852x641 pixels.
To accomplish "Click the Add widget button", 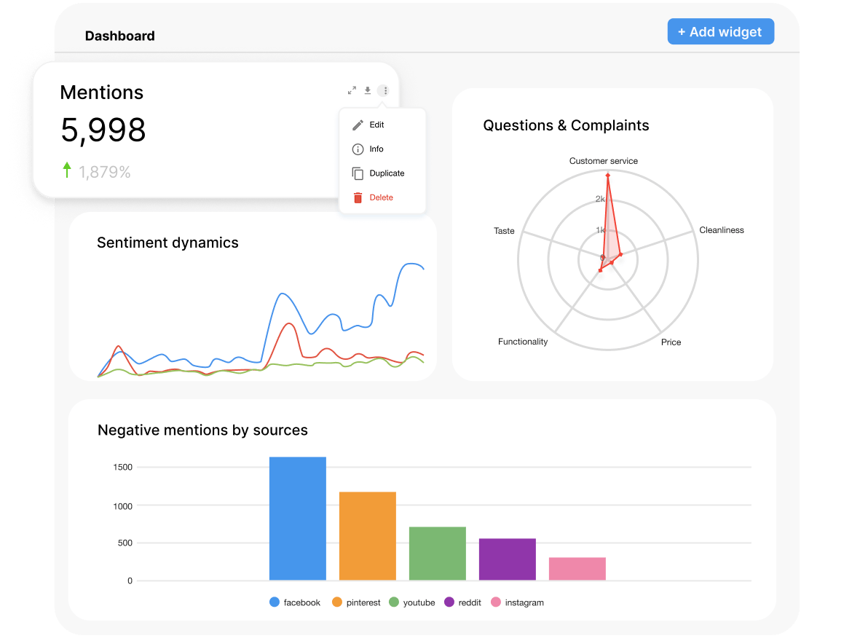I will pyautogui.click(x=720, y=31).
